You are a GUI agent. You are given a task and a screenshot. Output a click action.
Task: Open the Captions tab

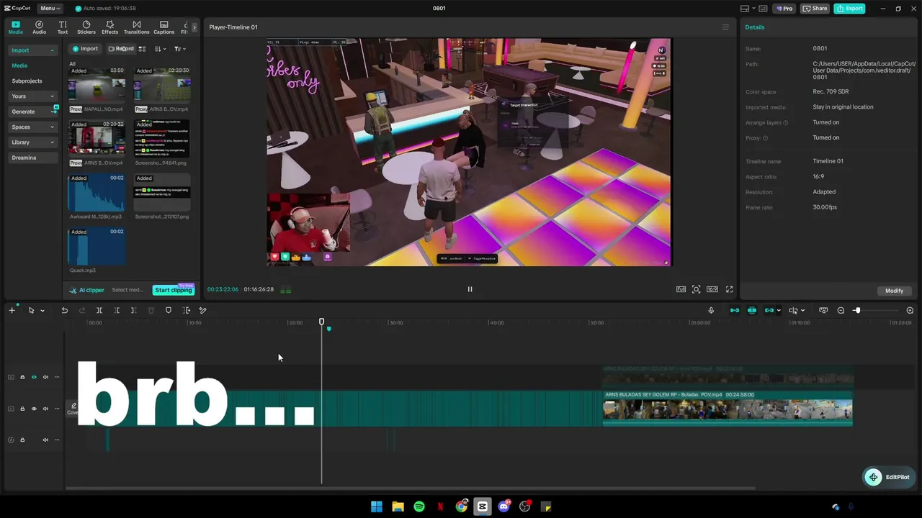coord(164,27)
